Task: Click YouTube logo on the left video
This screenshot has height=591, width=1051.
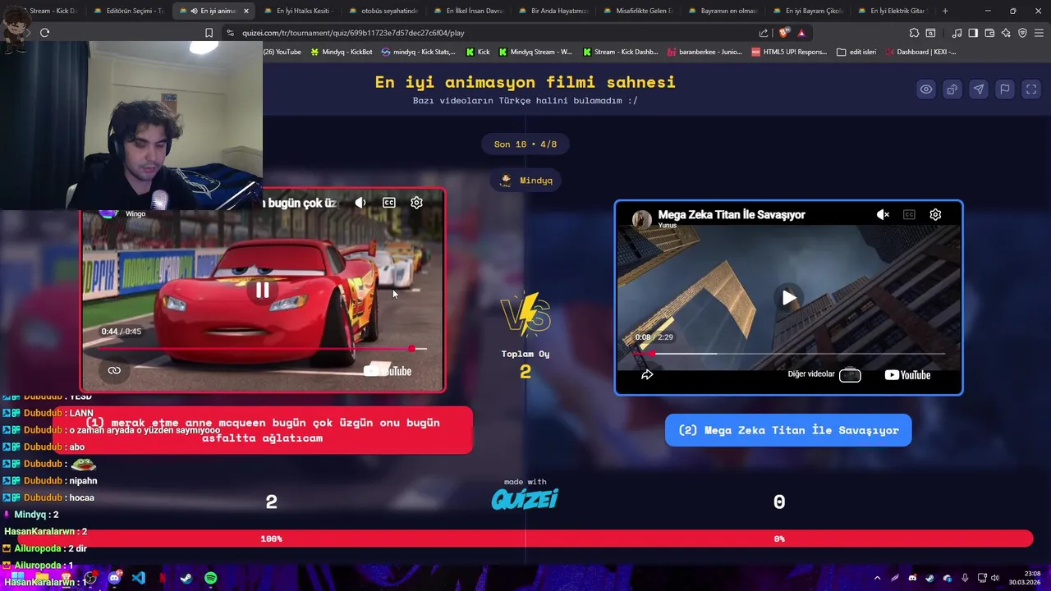Action: click(388, 371)
